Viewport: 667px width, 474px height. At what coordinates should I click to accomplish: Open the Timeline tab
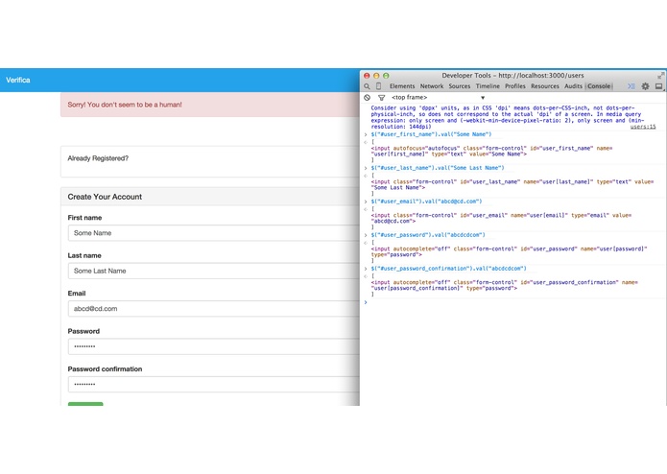point(488,86)
